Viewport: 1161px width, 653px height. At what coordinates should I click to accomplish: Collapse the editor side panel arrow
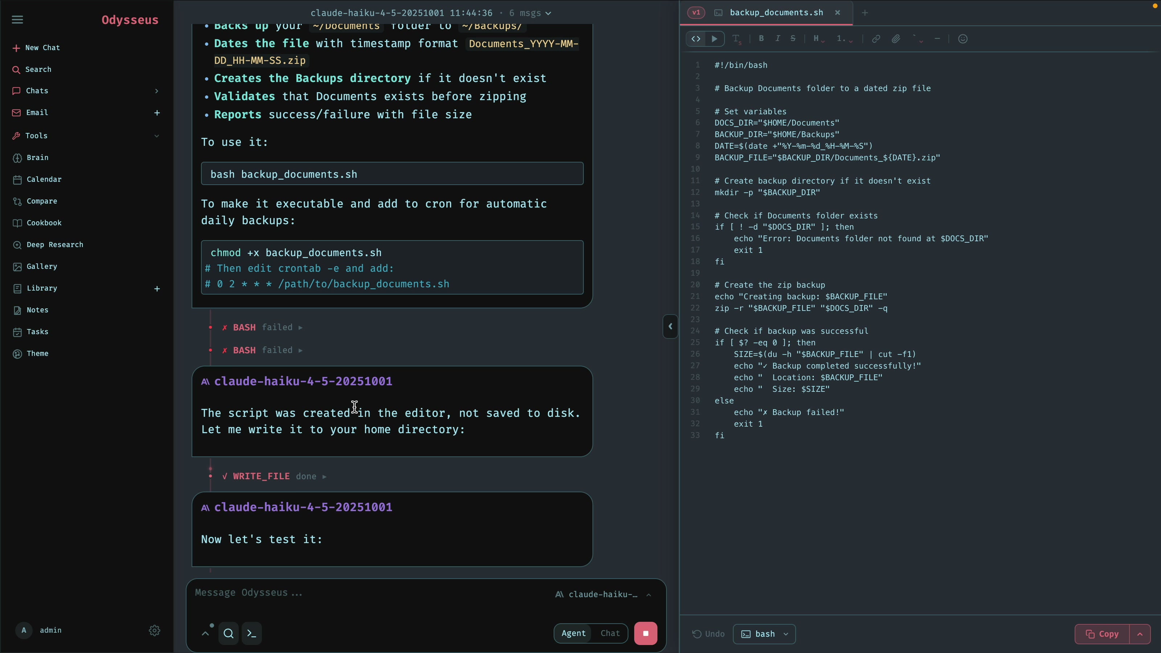(670, 326)
